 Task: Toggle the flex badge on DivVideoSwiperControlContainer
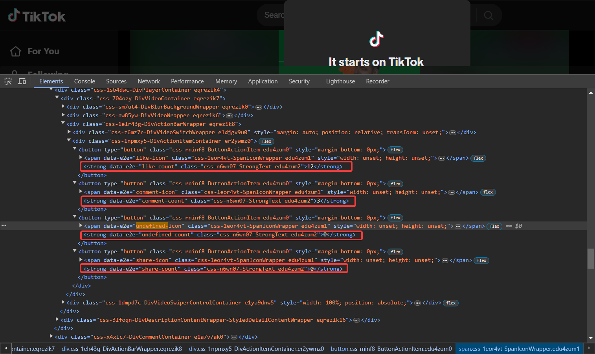point(451,303)
